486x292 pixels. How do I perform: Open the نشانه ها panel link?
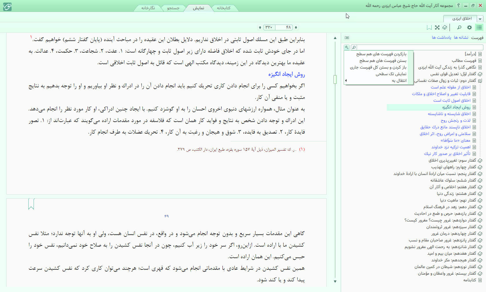point(461,38)
